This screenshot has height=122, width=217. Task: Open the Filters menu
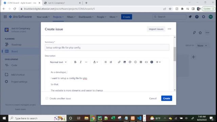[71, 17]
